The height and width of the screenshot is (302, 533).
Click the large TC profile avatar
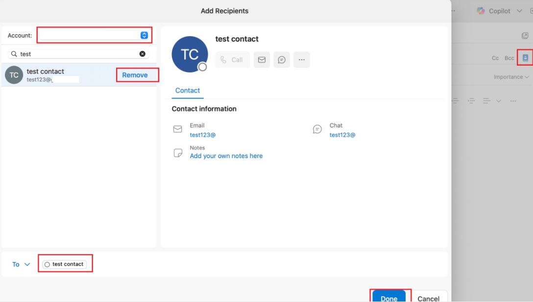190,54
